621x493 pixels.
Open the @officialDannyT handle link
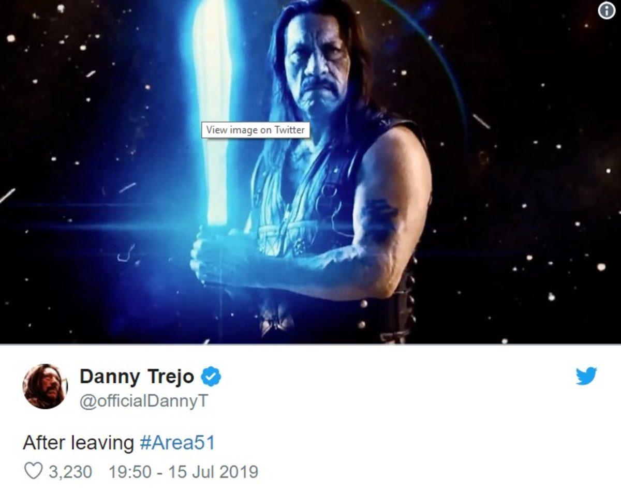[x=143, y=400]
